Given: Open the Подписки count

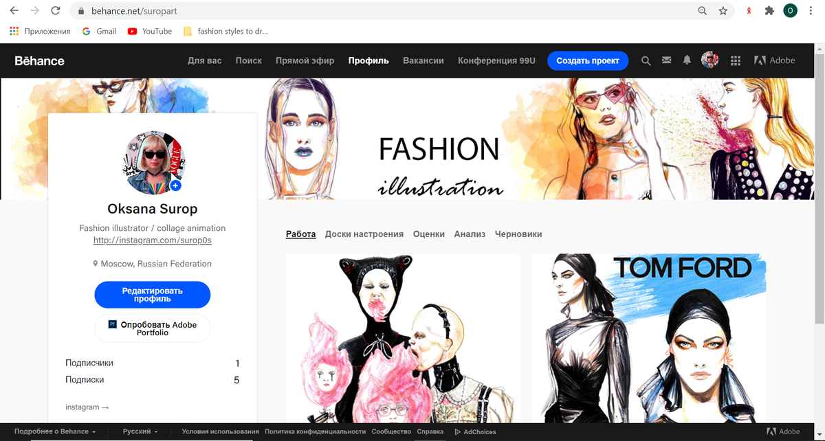Looking at the screenshot, I should (152, 379).
